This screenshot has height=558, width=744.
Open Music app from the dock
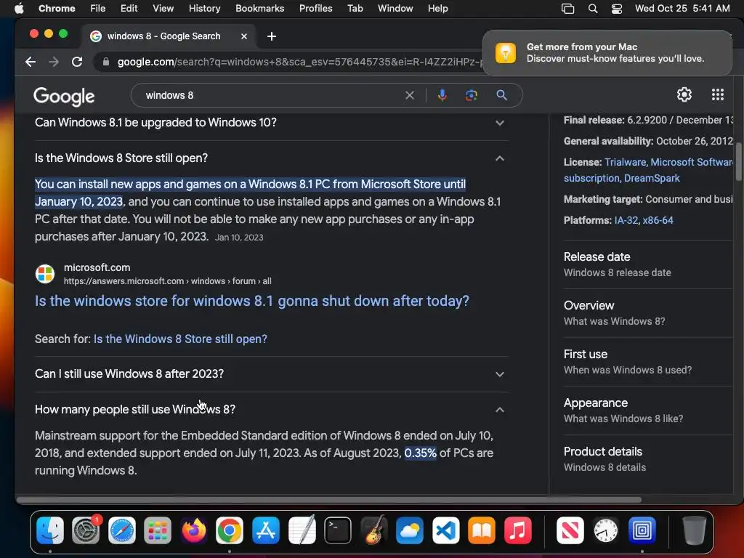pos(517,530)
